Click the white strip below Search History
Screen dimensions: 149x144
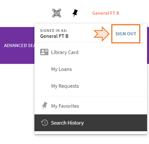(91, 133)
